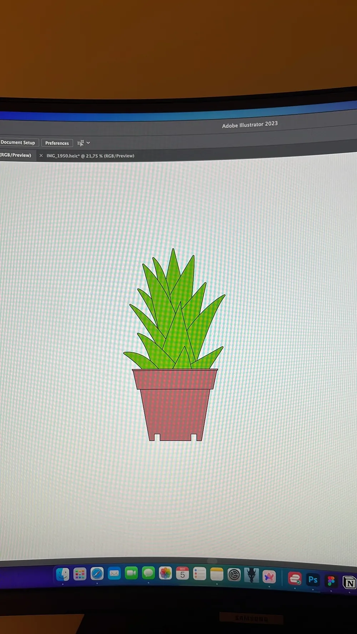Viewport: 357px width, 634px height.
Task: Open Calendar showing 5 in the Dock
Action: tap(182, 573)
